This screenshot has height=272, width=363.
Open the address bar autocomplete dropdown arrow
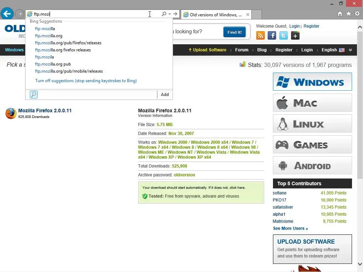coord(170,14)
